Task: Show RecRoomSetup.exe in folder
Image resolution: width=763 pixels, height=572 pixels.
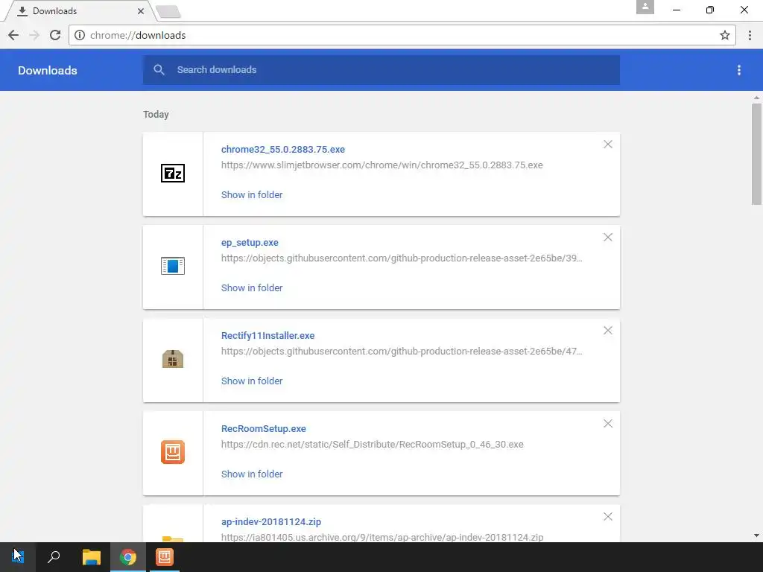Action: click(x=252, y=474)
